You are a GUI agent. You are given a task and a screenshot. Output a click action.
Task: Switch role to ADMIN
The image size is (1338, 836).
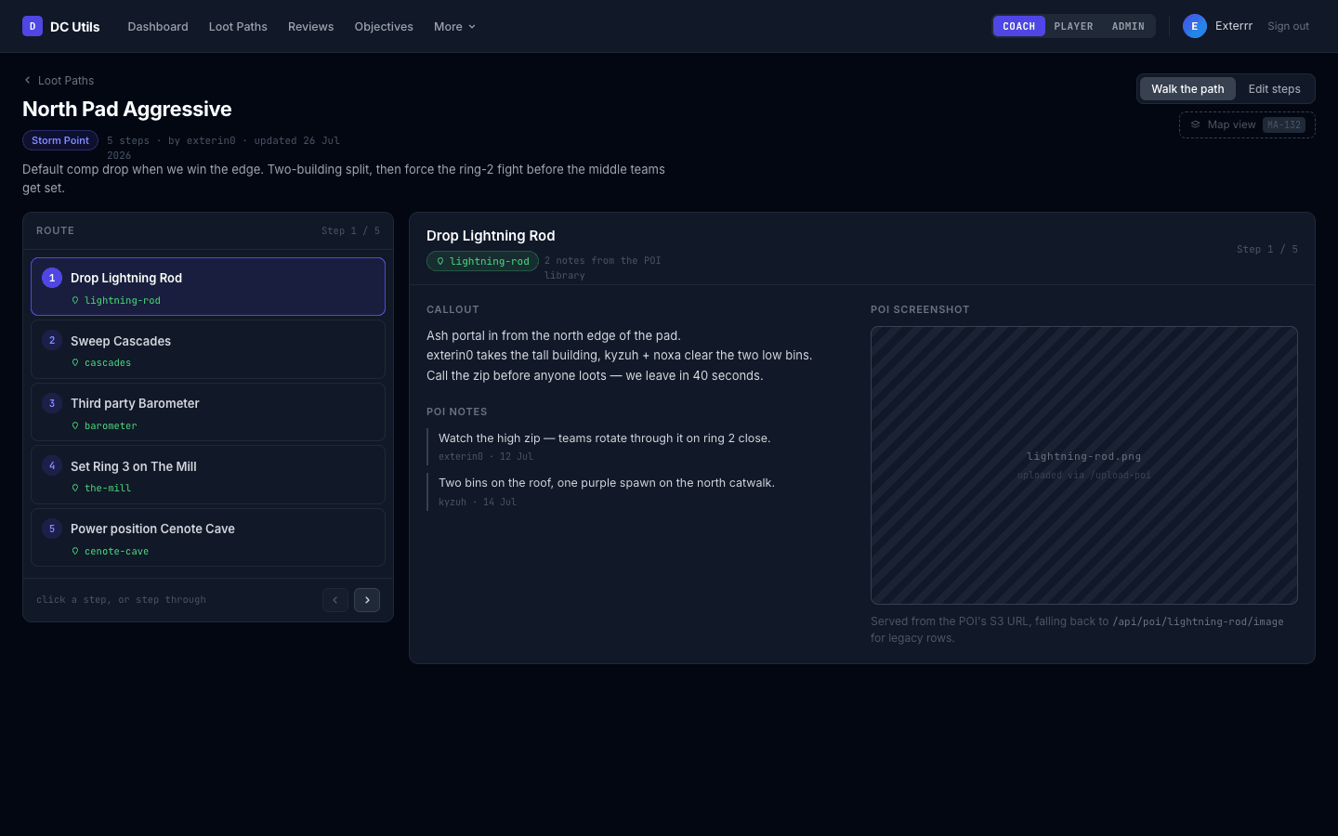pyautogui.click(x=1128, y=26)
